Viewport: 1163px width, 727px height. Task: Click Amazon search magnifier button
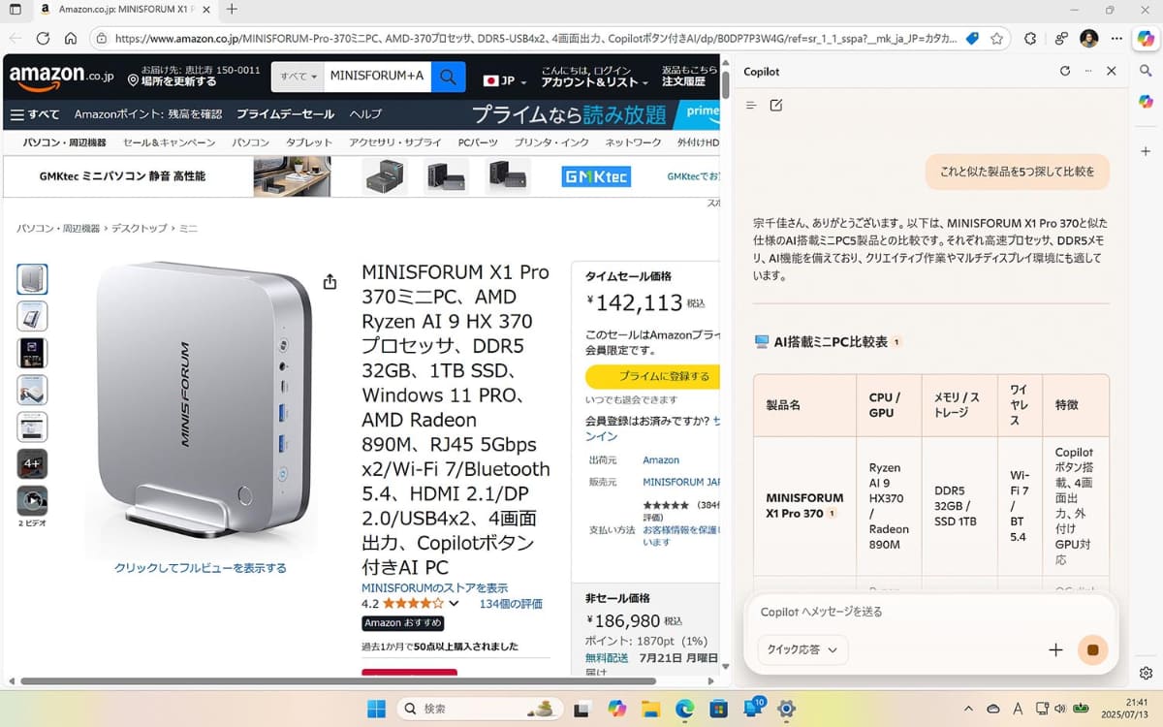click(448, 77)
